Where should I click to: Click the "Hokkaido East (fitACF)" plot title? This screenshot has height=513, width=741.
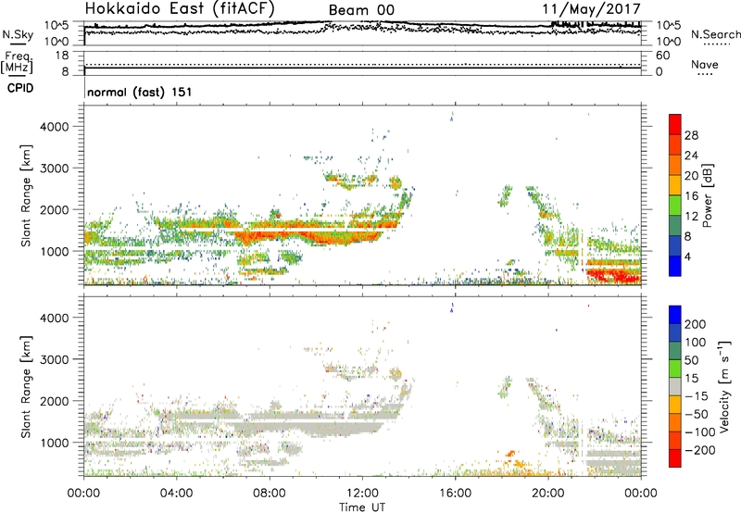[x=180, y=8]
